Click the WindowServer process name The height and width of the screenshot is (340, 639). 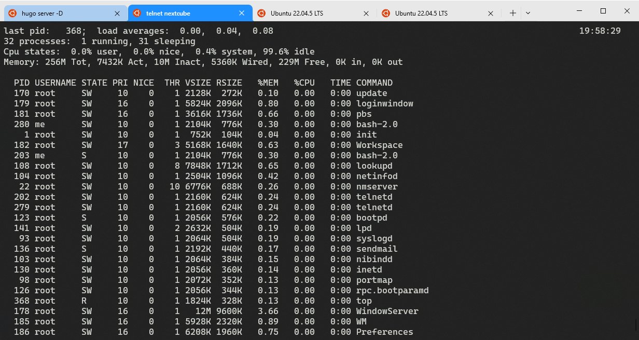pyautogui.click(x=387, y=311)
